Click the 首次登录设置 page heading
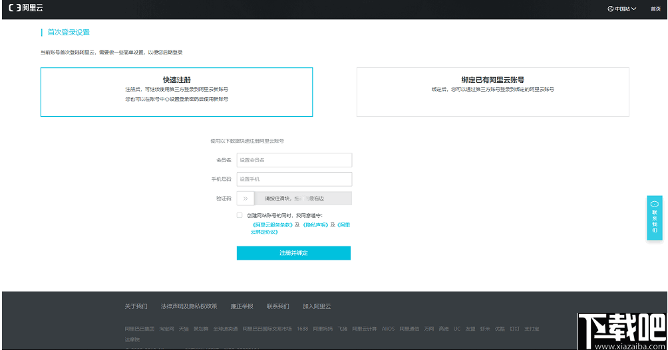The width and height of the screenshot is (668, 350). pos(69,33)
